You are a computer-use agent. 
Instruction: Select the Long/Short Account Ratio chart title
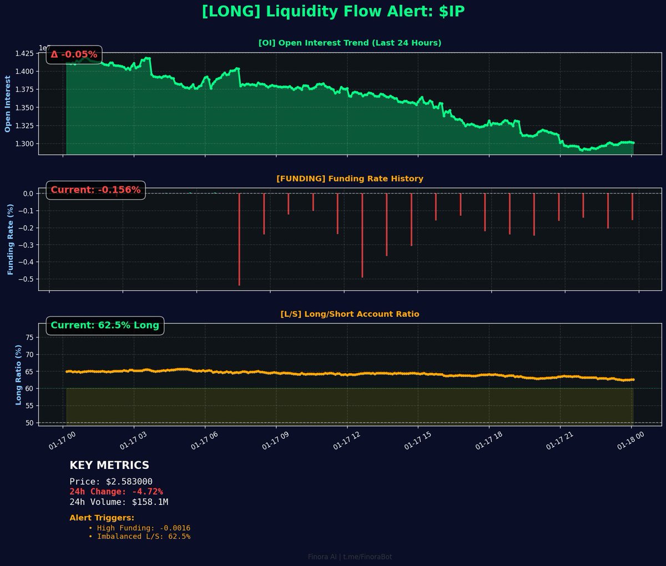click(x=350, y=314)
